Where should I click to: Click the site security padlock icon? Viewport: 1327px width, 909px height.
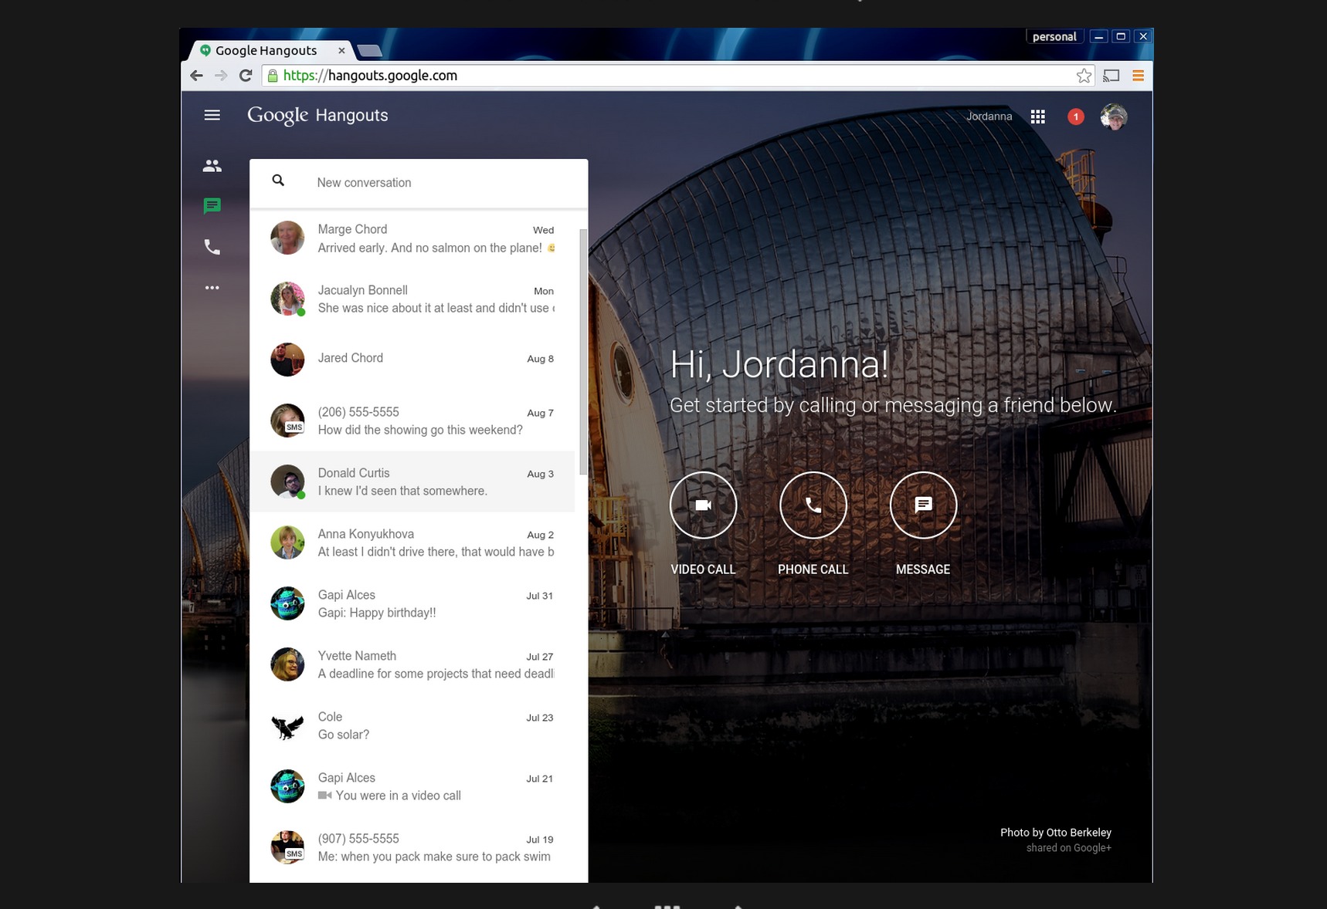pos(273,76)
